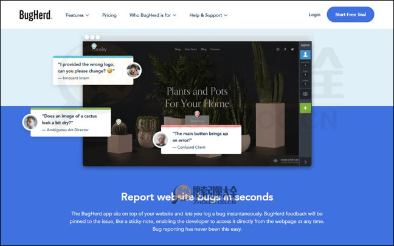Image resolution: width=394 pixels, height=246 pixels.
Task: Click the Report website bugs in seconds heading
Action: coord(197,197)
